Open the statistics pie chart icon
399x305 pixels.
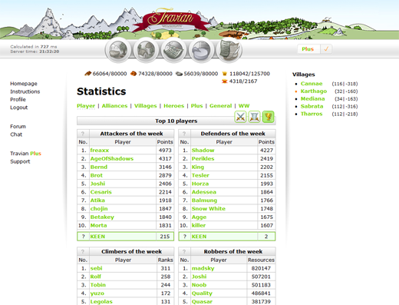(201, 50)
